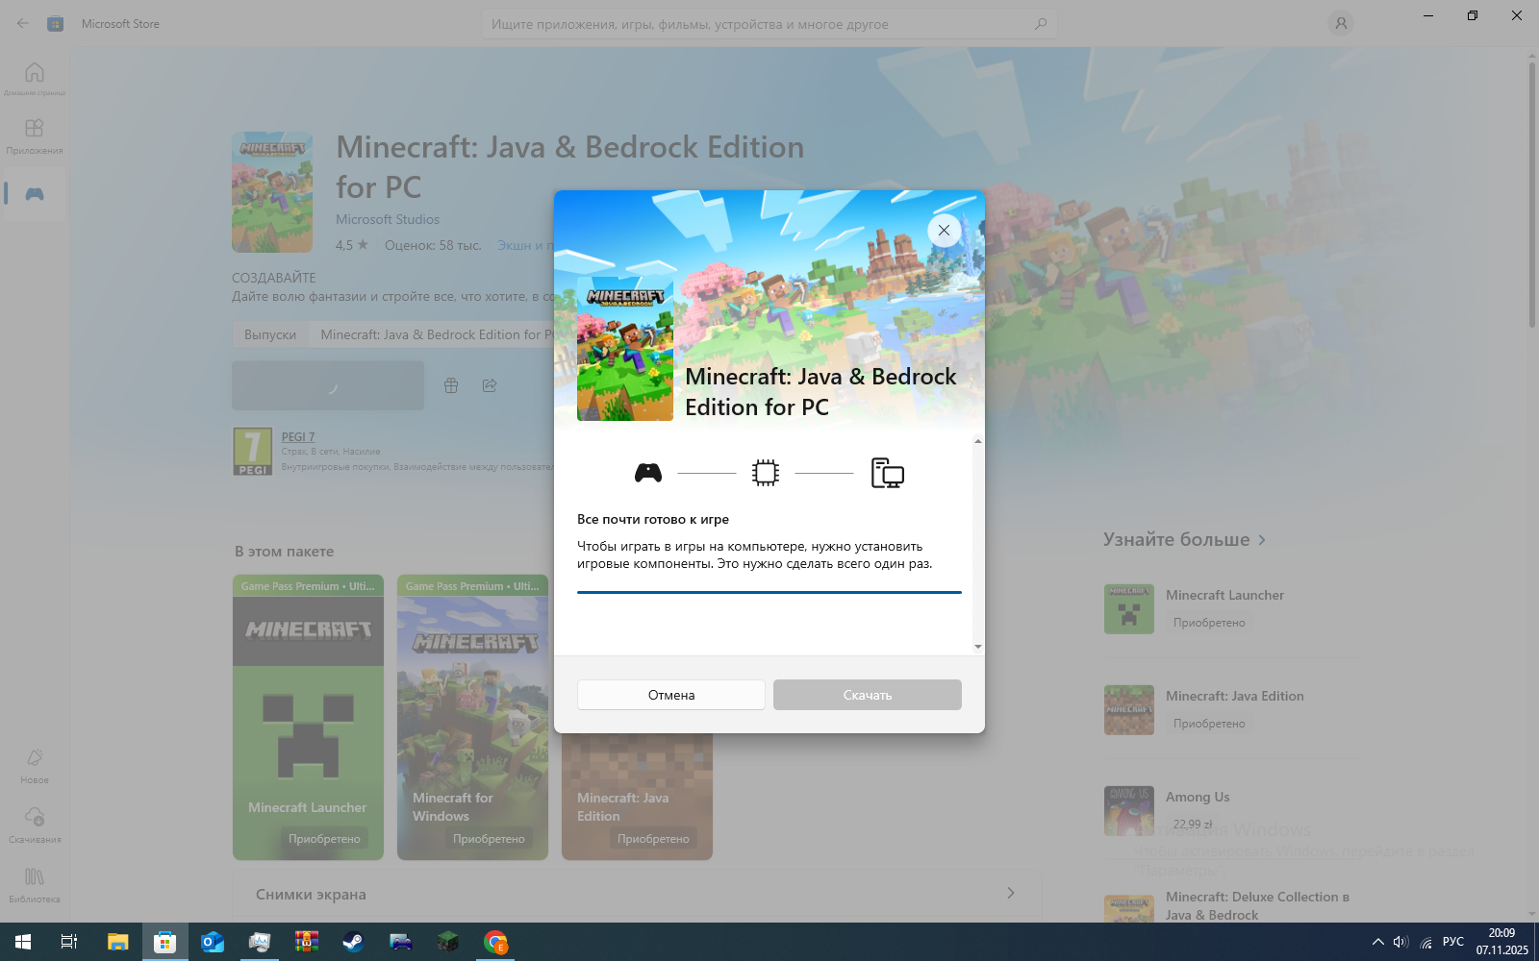Open Chrome from the taskbar
The height and width of the screenshot is (961, 1539).
pyautogui.click(x=495, y=942)
